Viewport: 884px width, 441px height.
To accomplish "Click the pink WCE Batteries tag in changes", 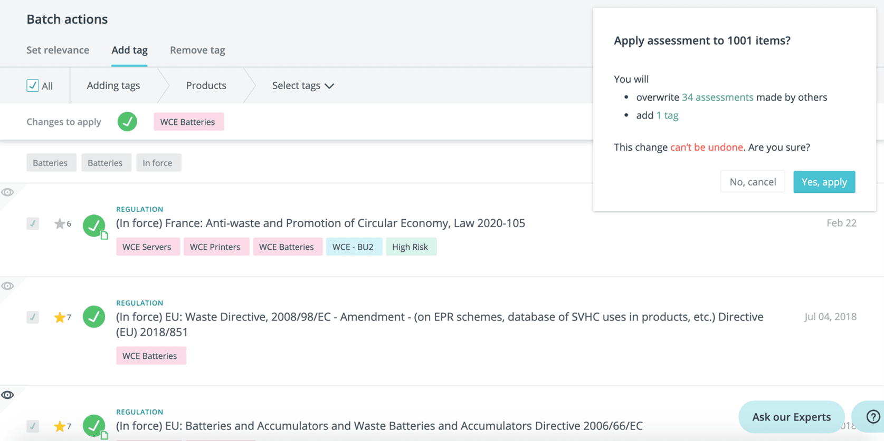I will 188,122.
